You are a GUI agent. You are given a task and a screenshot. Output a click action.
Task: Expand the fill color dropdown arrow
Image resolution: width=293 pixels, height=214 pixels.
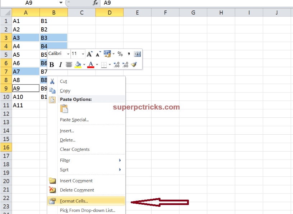(x=84, y=65)
